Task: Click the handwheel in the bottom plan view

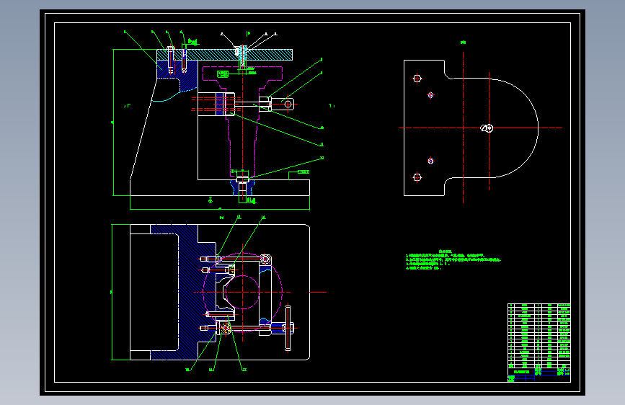Action: [x=288, y=329]
